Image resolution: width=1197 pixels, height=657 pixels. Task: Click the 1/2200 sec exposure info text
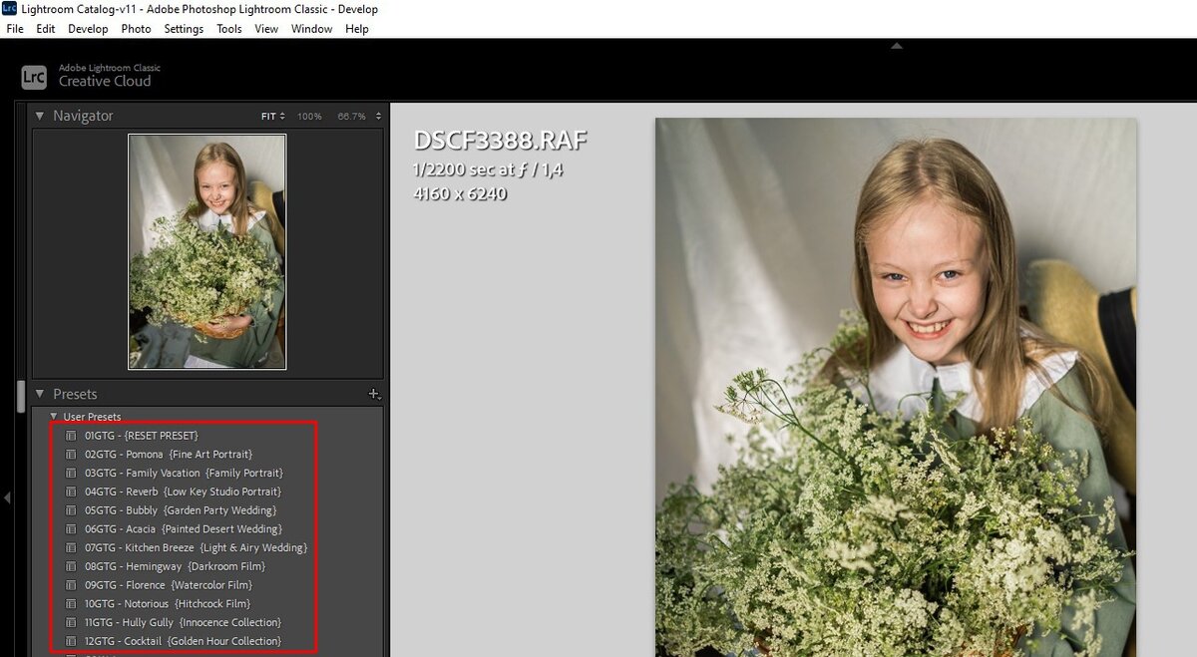[x=488, y=170]
